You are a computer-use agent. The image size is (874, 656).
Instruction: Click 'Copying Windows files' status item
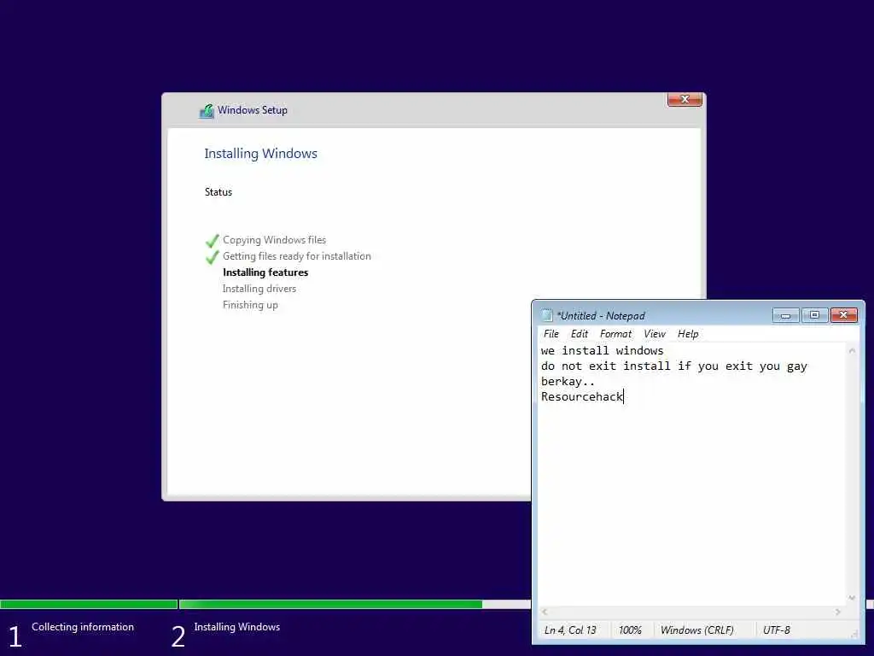tap(274, 240)
